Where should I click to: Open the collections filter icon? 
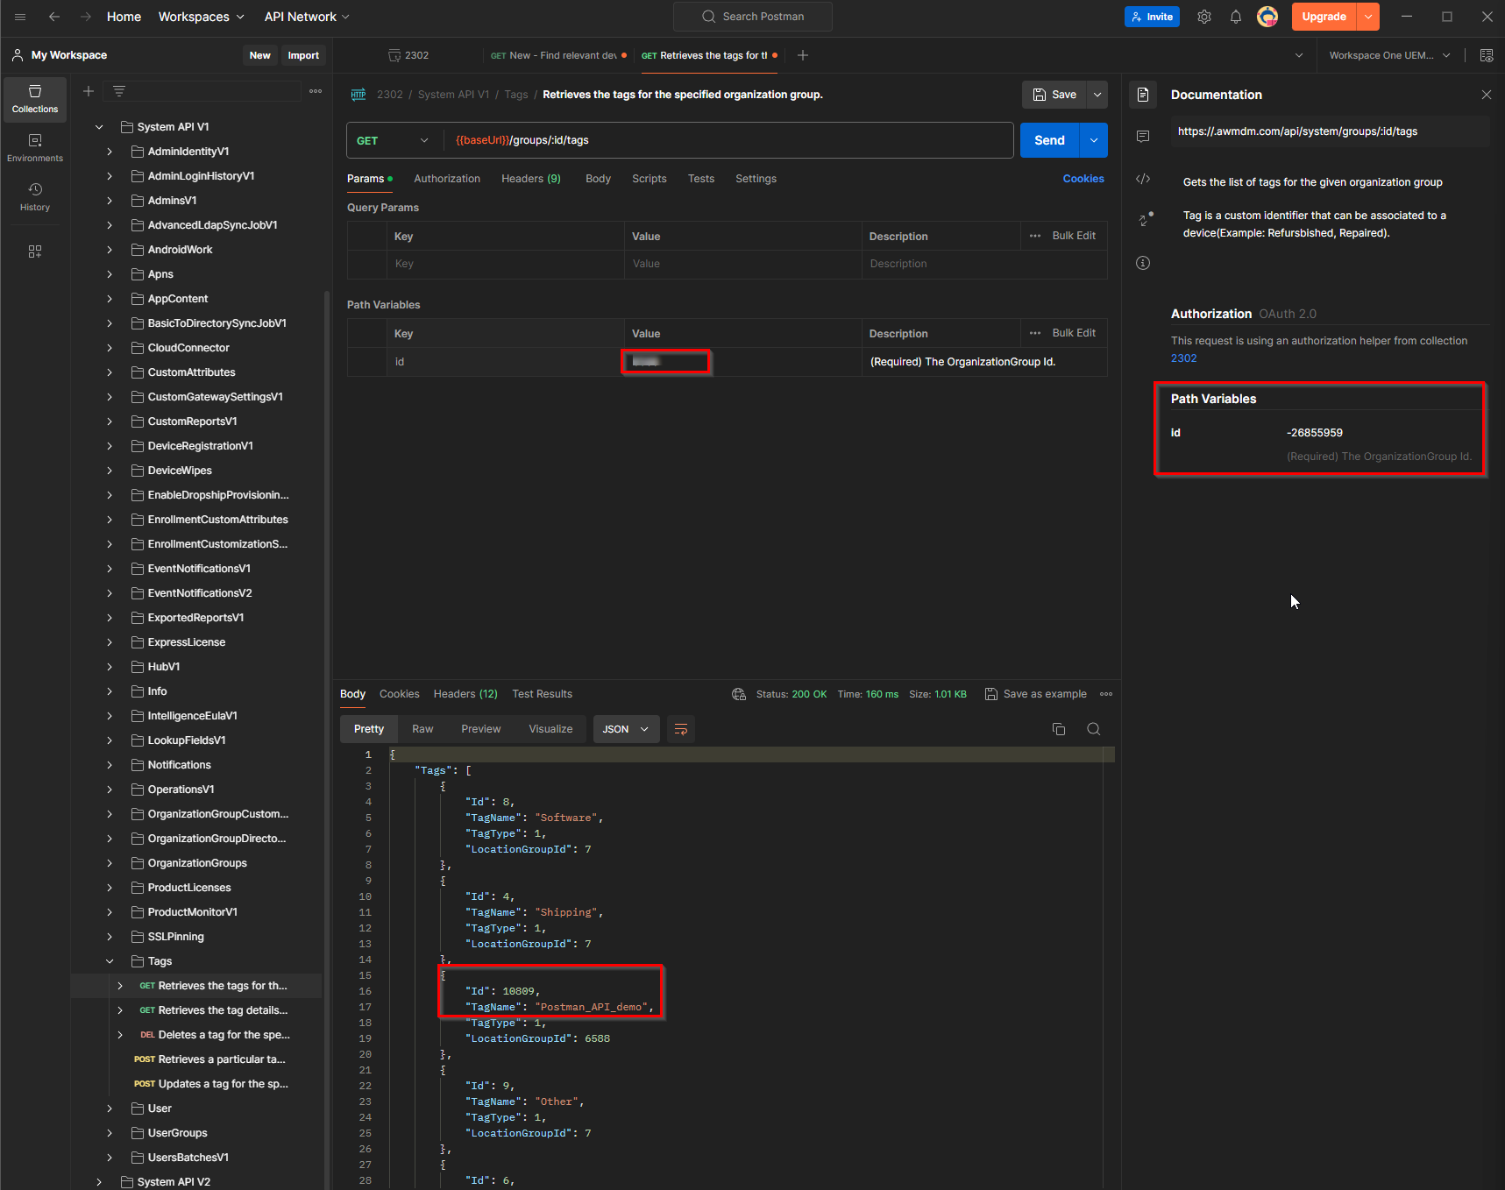118,90
